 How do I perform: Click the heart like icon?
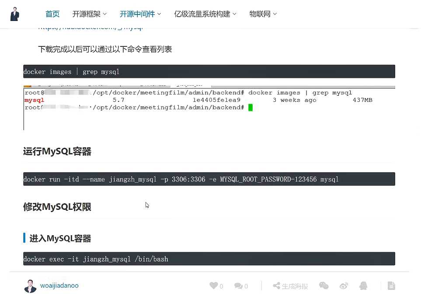coord(213,286)
